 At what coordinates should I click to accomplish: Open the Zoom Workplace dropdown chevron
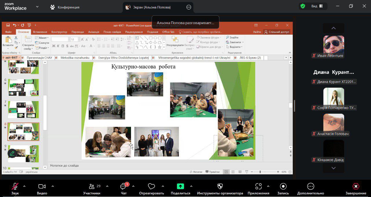37,7
